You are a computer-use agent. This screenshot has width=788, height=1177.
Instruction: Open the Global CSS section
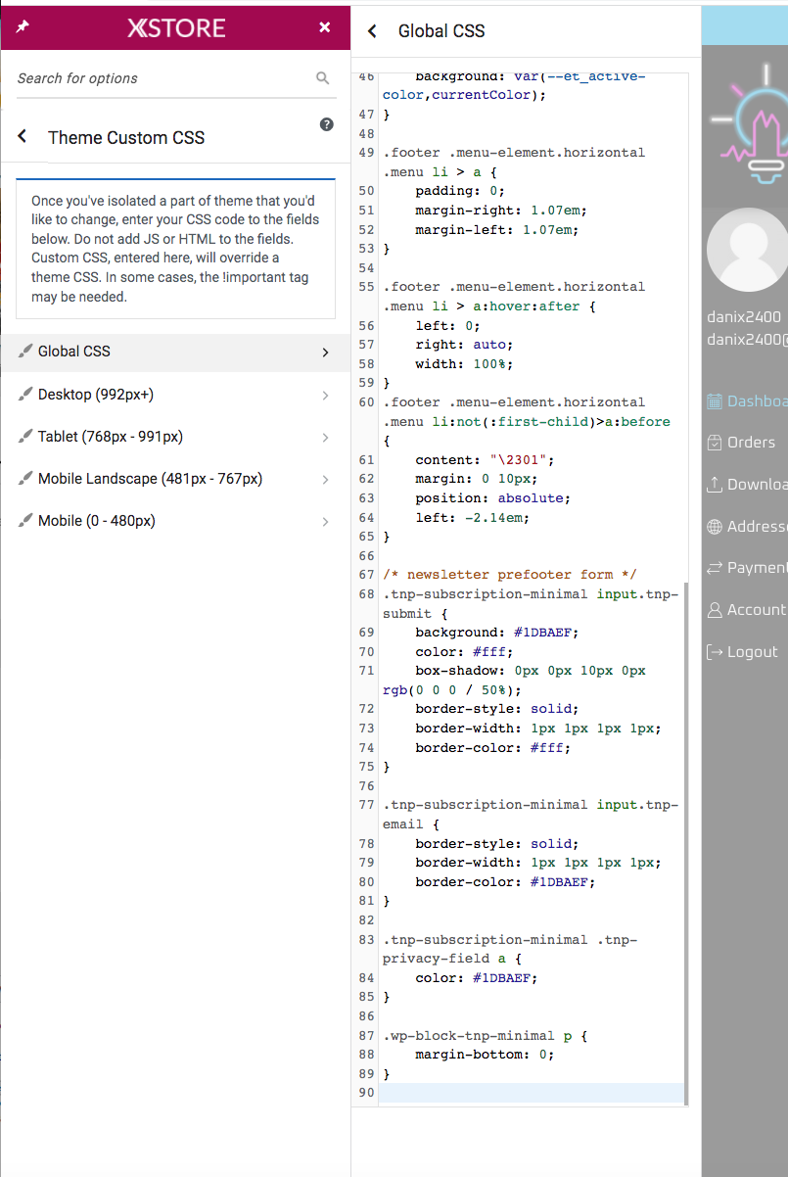[175, 352]
